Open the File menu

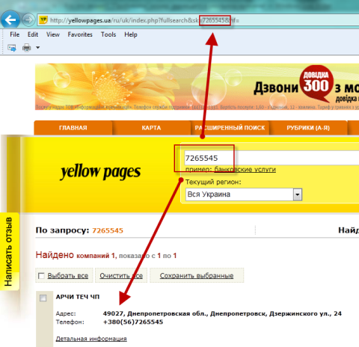point(14,34)
